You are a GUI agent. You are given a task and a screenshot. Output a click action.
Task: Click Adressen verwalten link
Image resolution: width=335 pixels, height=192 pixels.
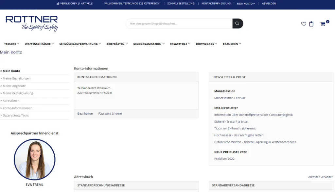coord(321,177)
